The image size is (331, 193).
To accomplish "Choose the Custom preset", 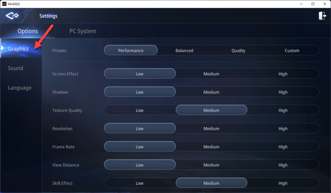I will pyautogui.click(x=292, y=51).
